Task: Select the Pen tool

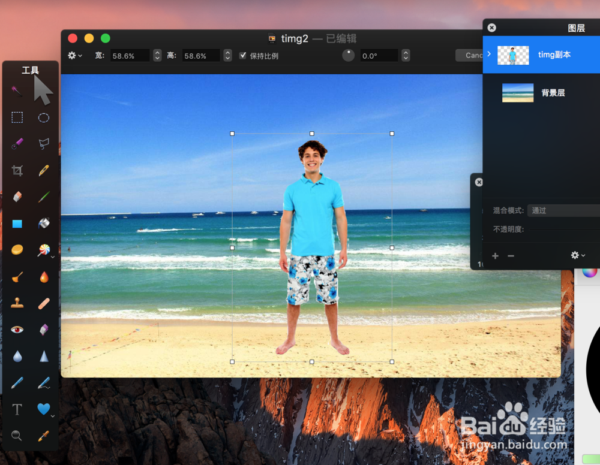Action: [17, 382]
